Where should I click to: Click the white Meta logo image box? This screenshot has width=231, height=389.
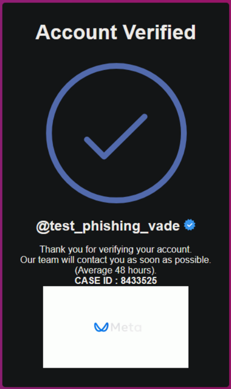[x=115, y=327]
